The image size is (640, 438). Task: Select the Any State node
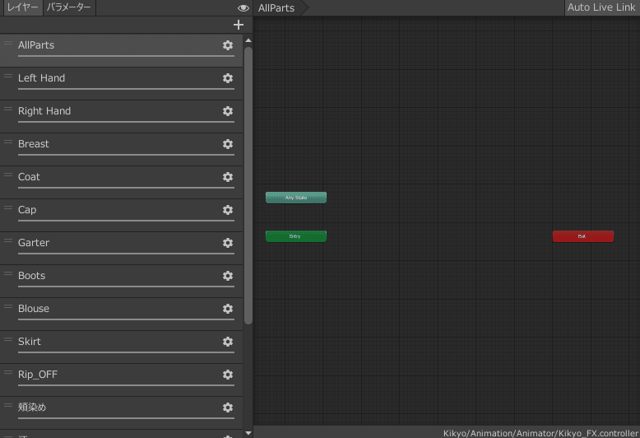[296, 198]
